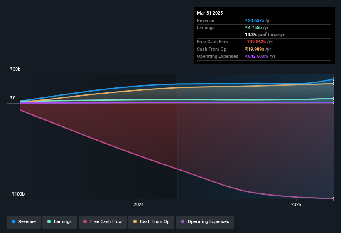Click the Cash From Op endpoint marker
The height and width of the screenshot is (233, 341).
334,84
